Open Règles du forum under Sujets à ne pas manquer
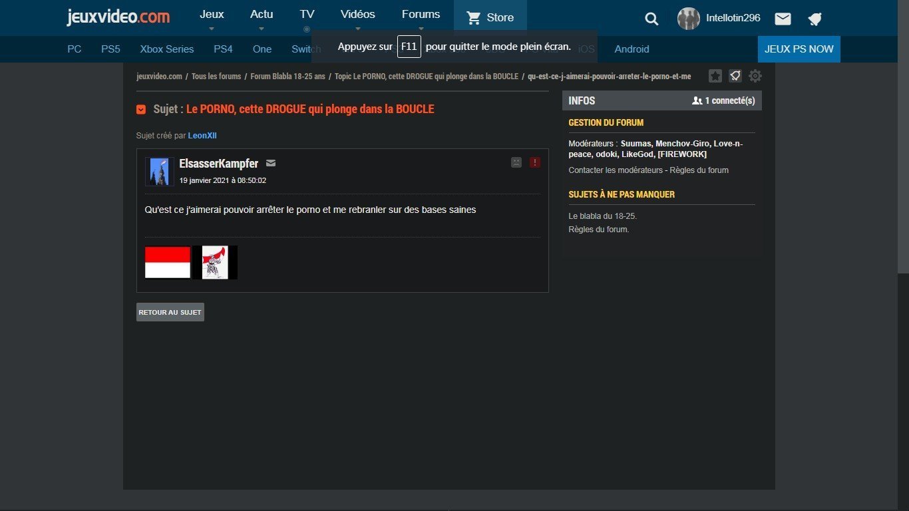Screen dimensions: 909x511 click(x=599, y=230)
